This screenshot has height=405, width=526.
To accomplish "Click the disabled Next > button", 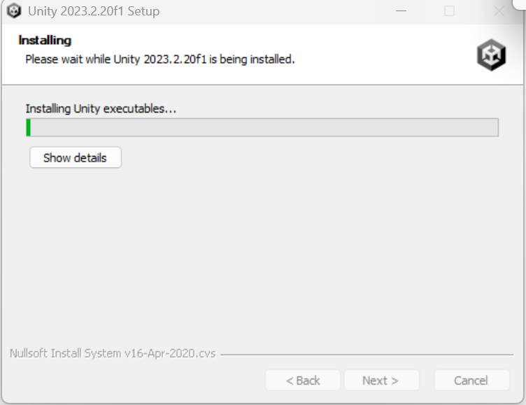I will click(381, 381).
